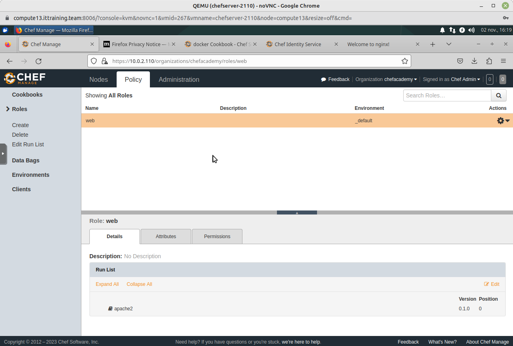Open the Organization chefacademy dropdown
Viewport: 513px width, 346px height.
400,79
